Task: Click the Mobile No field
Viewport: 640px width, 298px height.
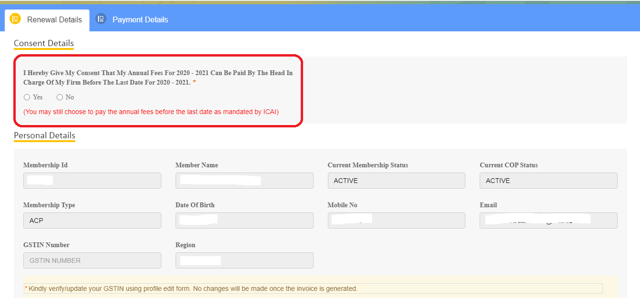Action: click(x=396, y=221)
